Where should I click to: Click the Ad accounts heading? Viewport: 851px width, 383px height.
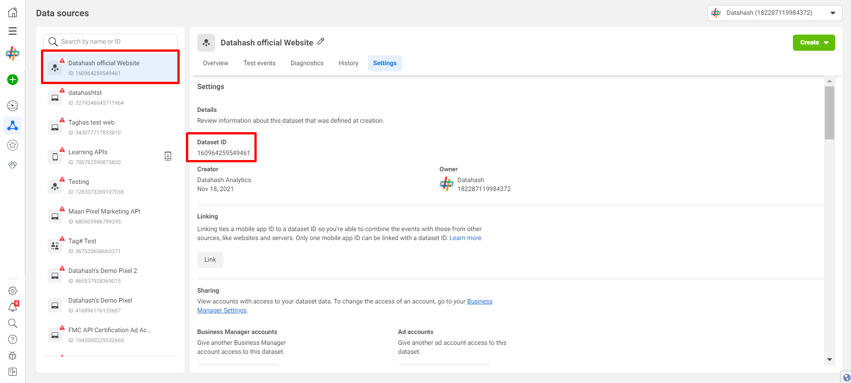(416, 332)
